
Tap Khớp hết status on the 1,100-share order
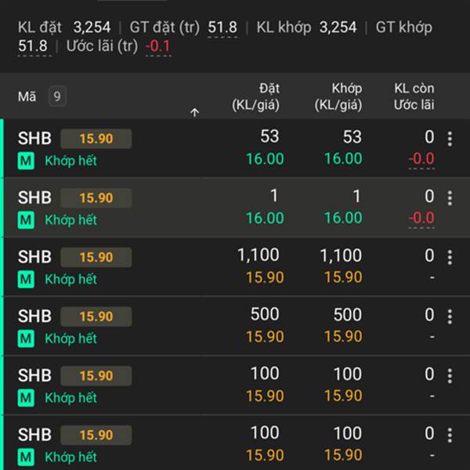70,280
